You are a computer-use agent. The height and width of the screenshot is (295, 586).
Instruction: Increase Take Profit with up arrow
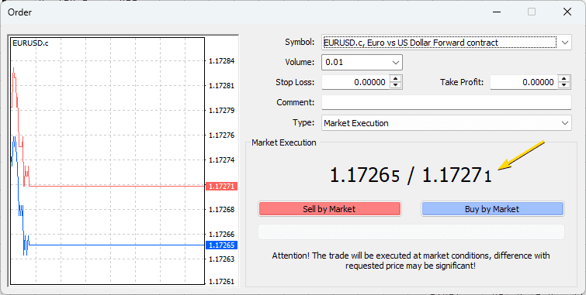coord(564,79)
